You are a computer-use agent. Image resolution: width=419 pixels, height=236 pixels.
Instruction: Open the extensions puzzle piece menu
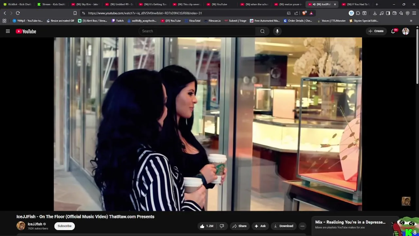click(358, 13)
